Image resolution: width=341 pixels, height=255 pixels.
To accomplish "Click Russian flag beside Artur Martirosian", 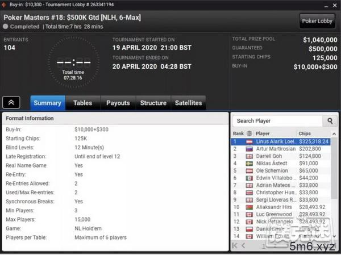I will [249, 149].
